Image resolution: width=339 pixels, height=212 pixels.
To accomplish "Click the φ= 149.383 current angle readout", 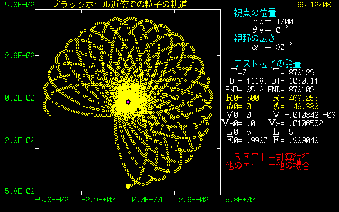I will pos(293,106).
